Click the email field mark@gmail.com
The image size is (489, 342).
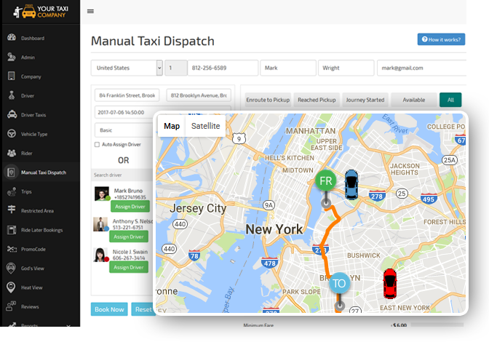[x=421, y=68]
